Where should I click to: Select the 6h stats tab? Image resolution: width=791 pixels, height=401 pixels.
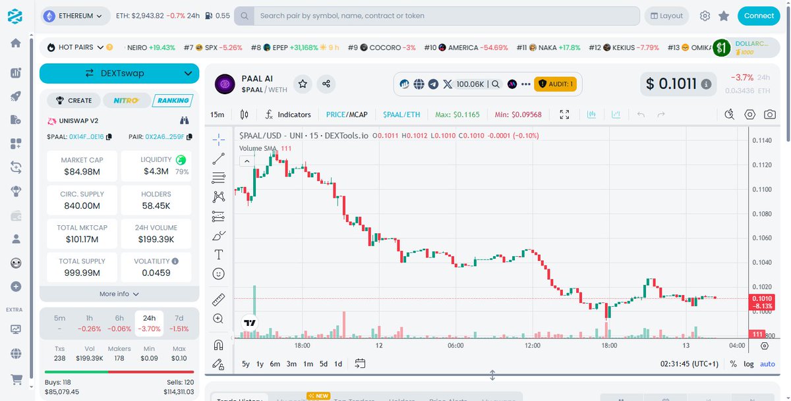pos(119,323)
